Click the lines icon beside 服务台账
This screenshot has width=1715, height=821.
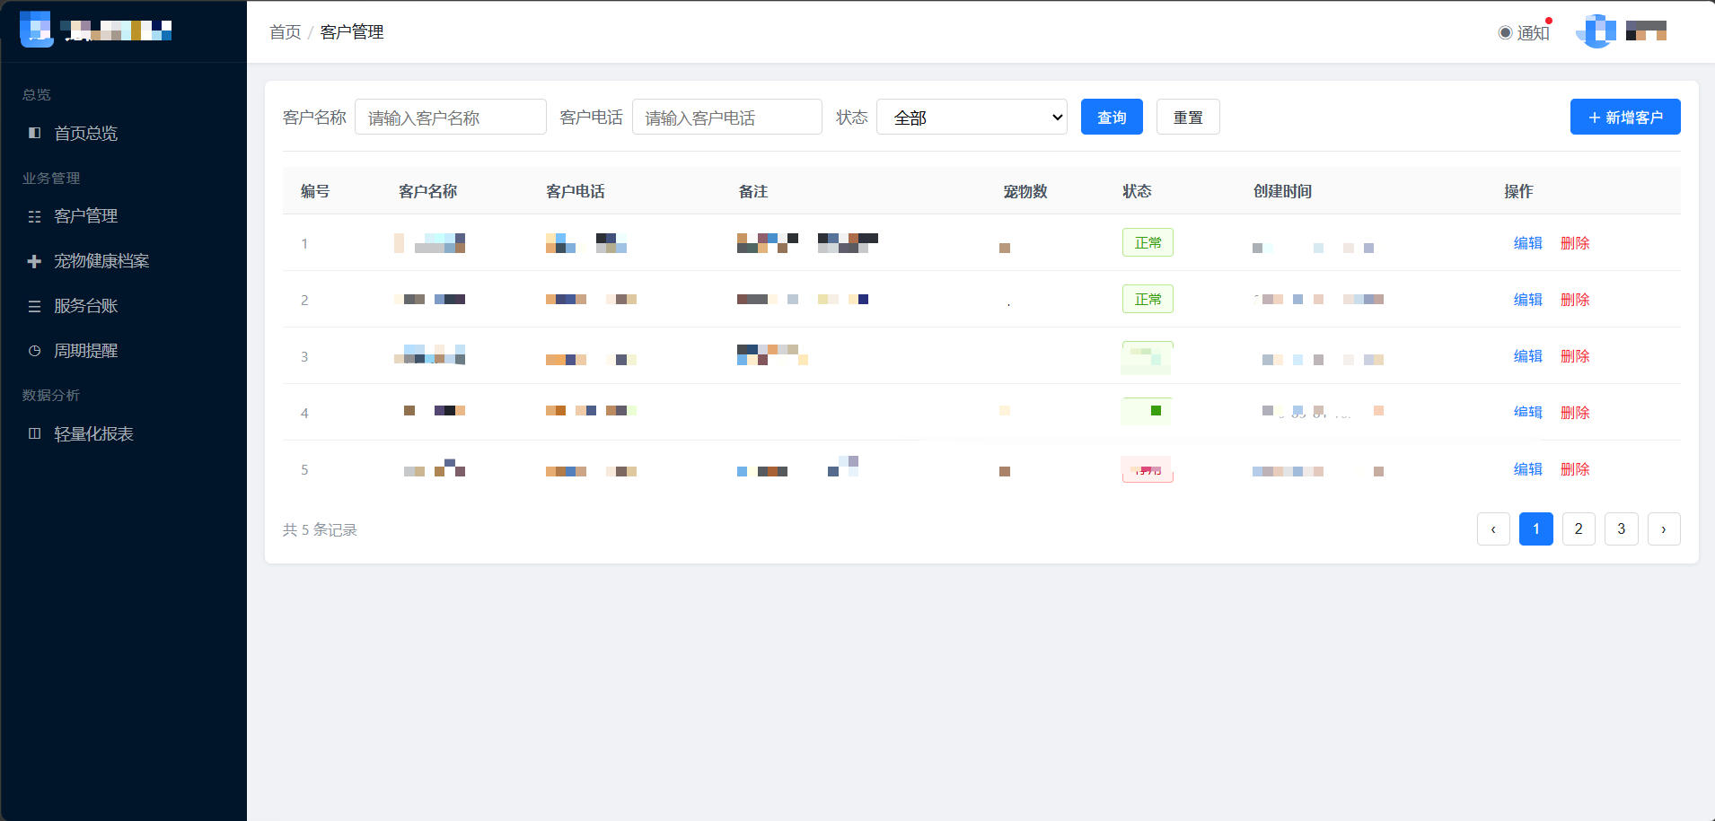pyautogui.click(x=34, y=306)
